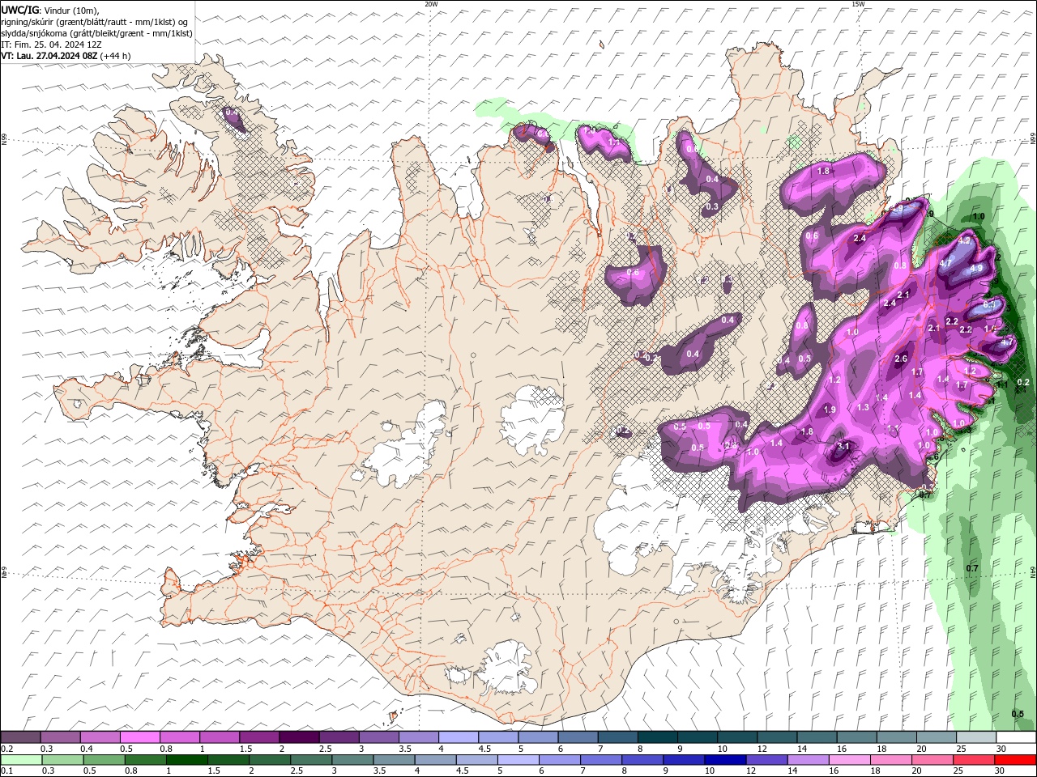This screenshot has height=777, width=1037.
Task: Select the 4.2 snowfall value label
Action: pos(964,240)
